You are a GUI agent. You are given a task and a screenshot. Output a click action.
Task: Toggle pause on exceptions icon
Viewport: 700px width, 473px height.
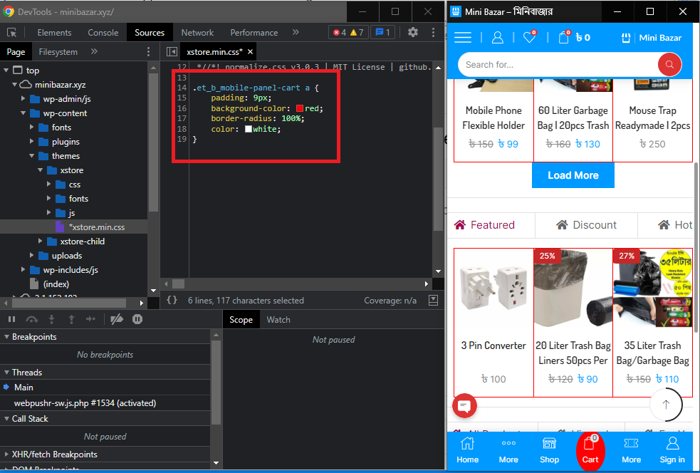[137, 319]
